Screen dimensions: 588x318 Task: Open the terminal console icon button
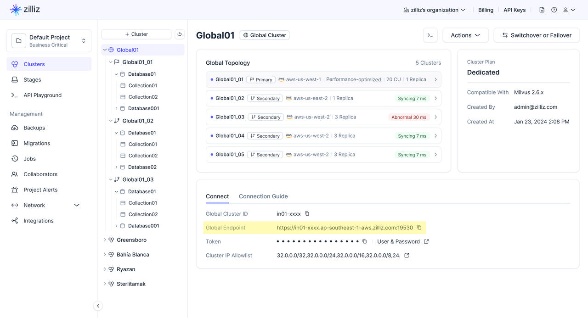[x=430, y=35]
